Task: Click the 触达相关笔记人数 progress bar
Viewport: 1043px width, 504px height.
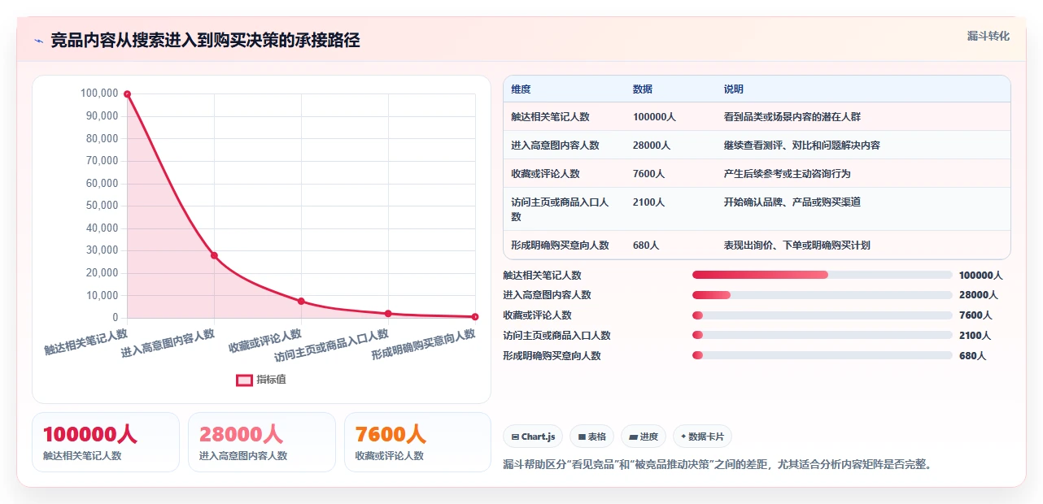Action: tap(822, 275)
